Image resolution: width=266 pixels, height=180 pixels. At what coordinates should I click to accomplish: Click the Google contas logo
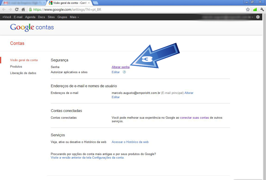32,27
